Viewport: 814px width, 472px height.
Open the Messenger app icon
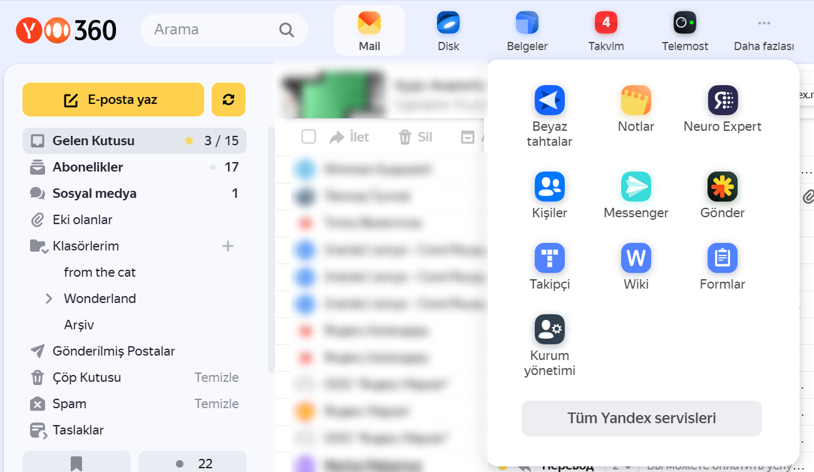(x=636, y=187)
